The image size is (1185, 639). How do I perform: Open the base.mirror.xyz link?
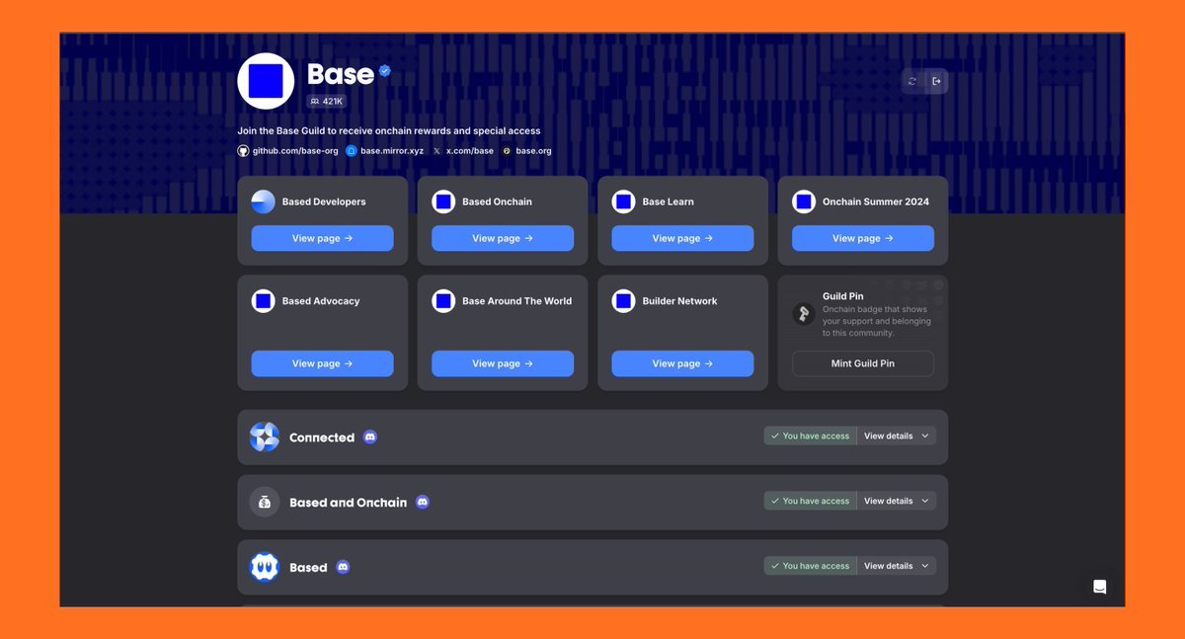391,151
